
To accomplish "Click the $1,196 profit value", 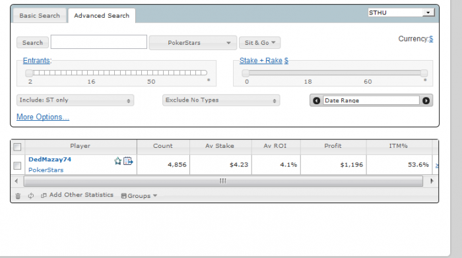I will pyautogui.click(x=352, y=165).
